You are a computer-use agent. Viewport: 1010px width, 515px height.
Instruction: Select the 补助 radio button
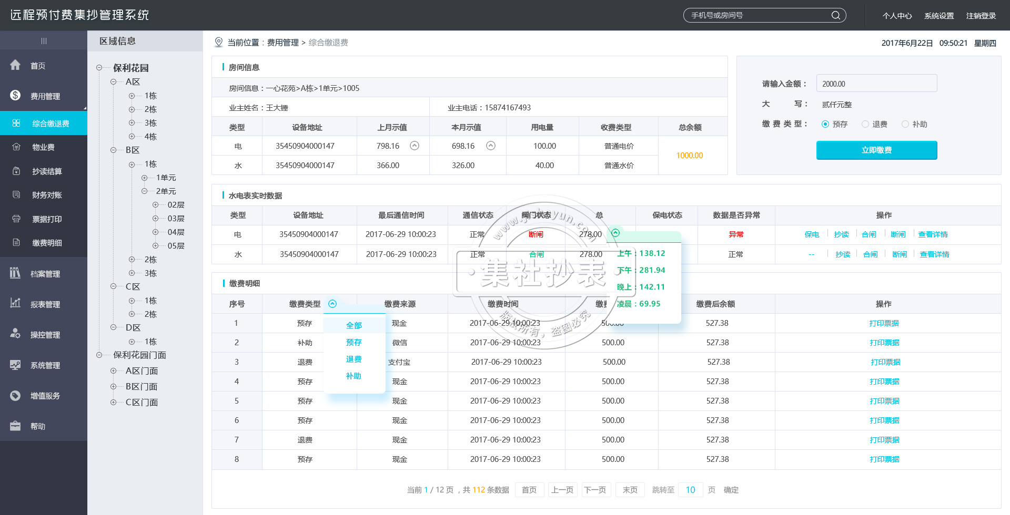coord(905,124)
